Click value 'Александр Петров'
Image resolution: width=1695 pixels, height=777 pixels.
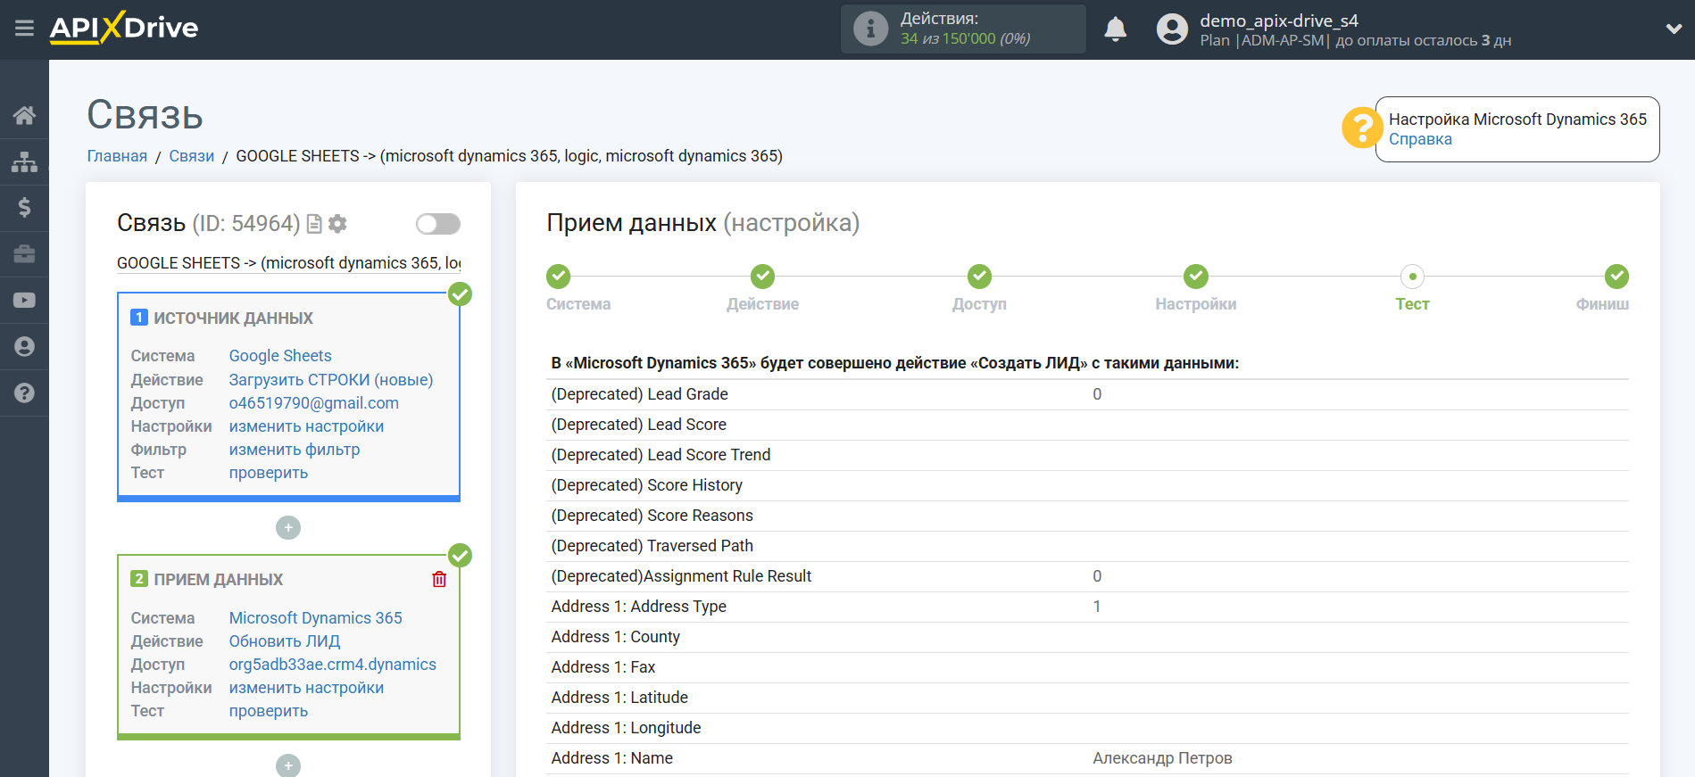[x=1162, y=758]
